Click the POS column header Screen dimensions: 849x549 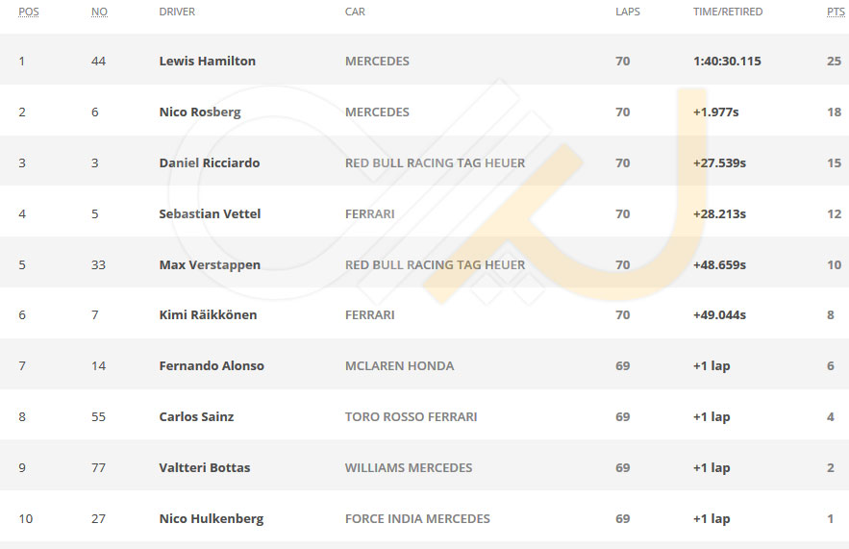29,12
